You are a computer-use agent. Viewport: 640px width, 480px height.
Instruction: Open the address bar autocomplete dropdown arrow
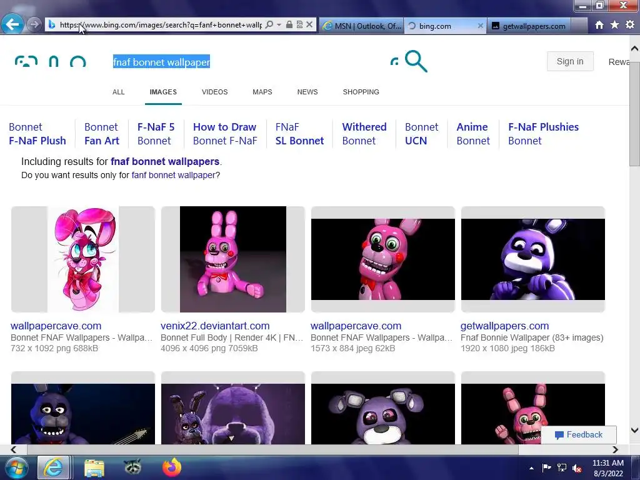point(279,25)
